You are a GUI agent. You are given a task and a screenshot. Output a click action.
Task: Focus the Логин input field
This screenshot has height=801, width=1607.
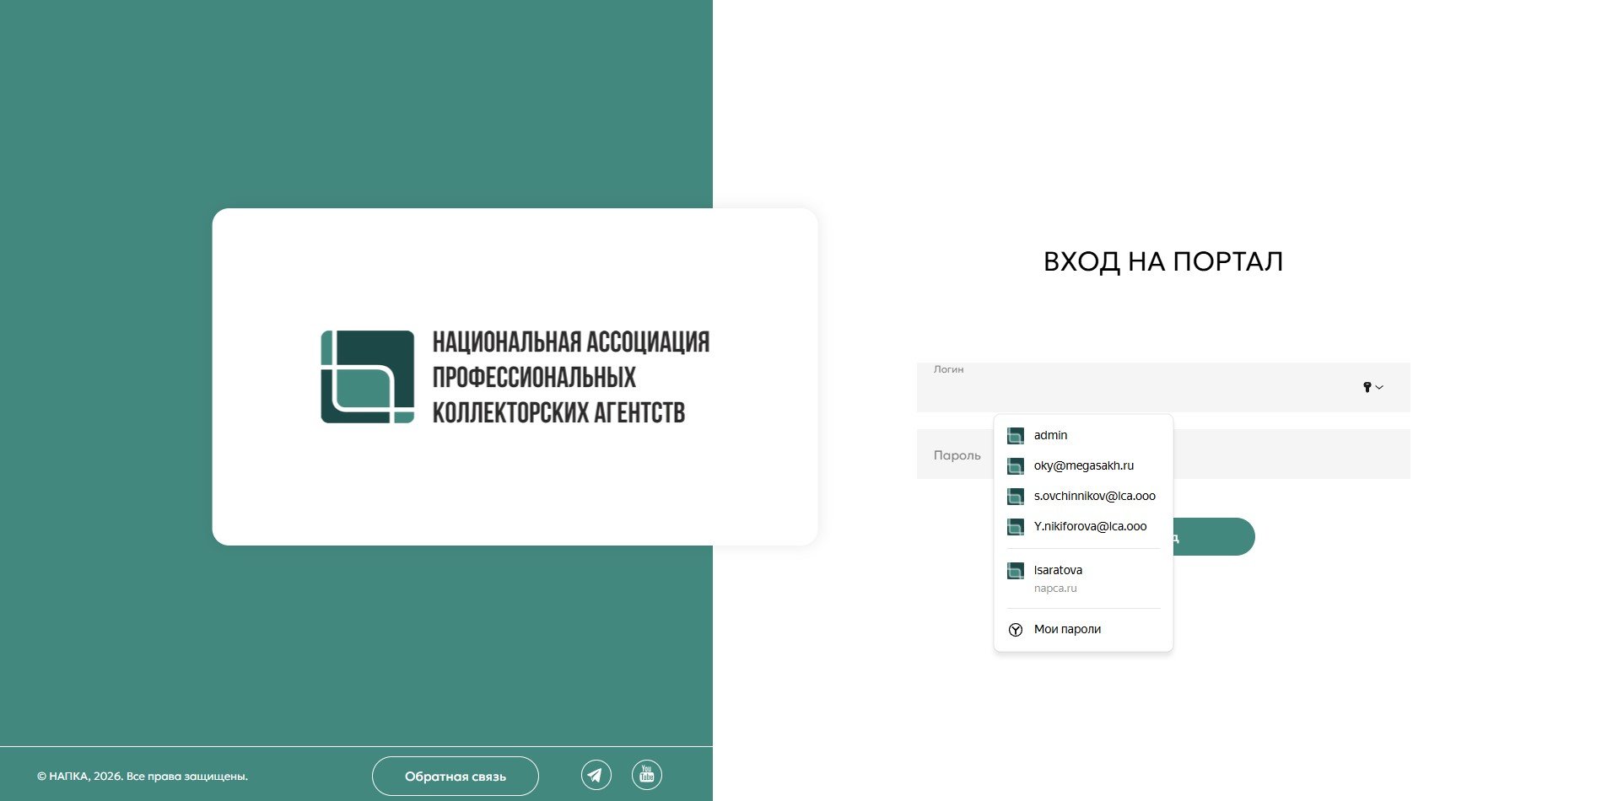point(1163,387)
